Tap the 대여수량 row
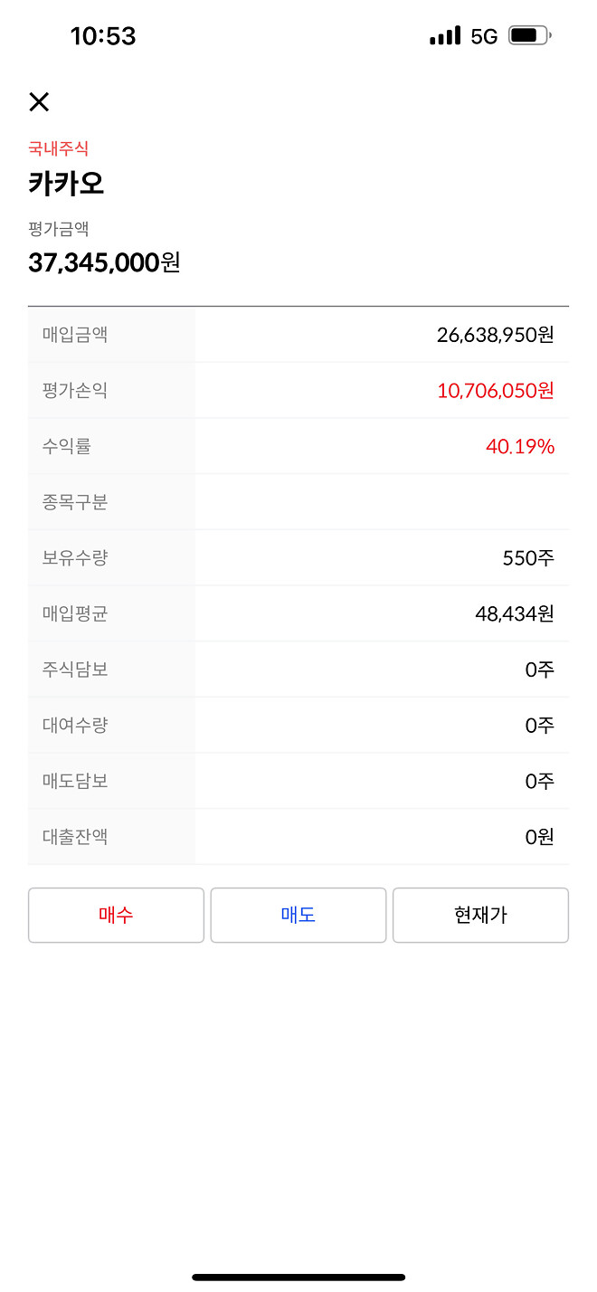597x1292 pixels. tap(298, 725)
